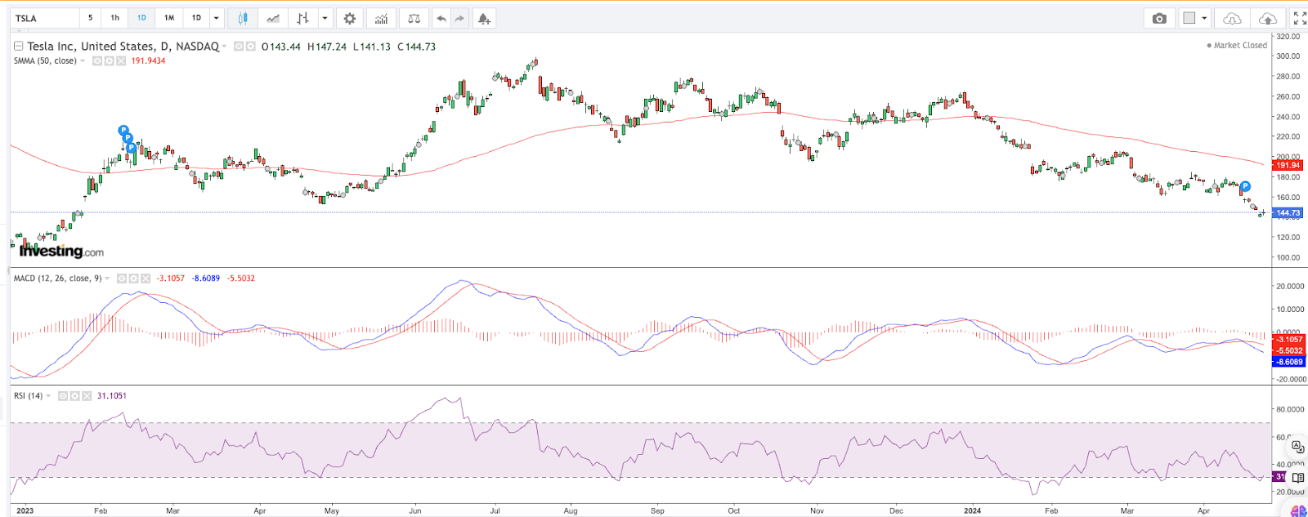Screen dimensions: 1308x517
Task: Click MACD -8.6089 label on the axis
Action: (x=1289, y=362)
